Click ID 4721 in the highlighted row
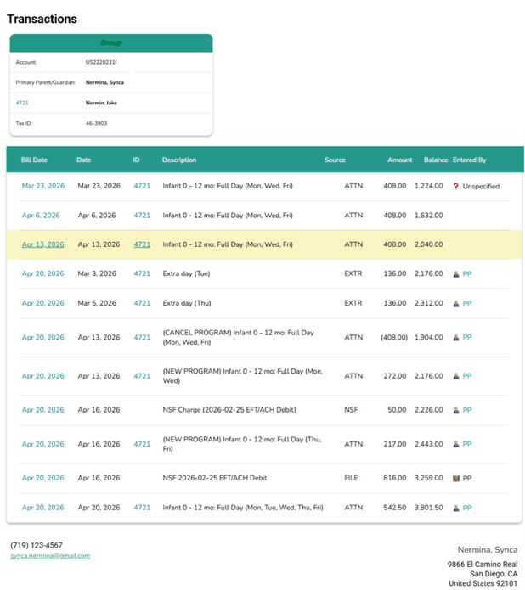525x590 pixels. pos(142,244)
